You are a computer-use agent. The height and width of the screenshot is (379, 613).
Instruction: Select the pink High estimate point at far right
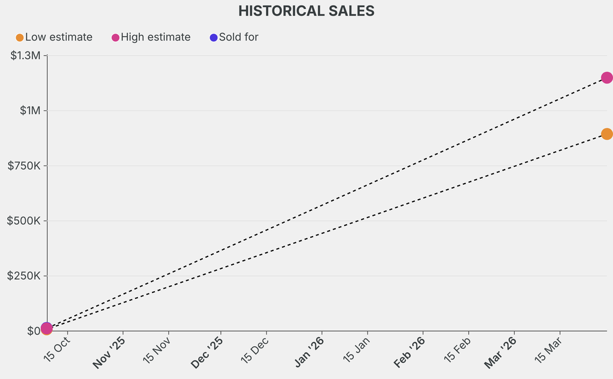[x=606, y=78]
